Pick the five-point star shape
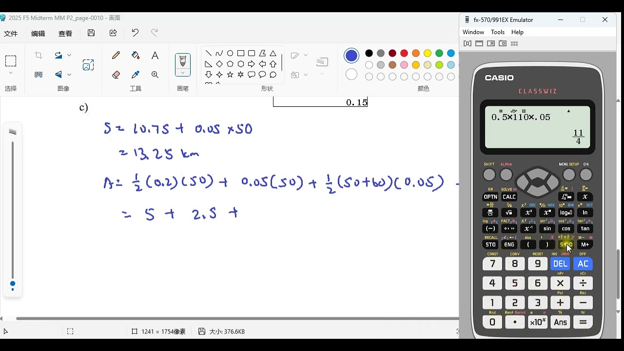 pyautogui.click(x=230, y=75)
